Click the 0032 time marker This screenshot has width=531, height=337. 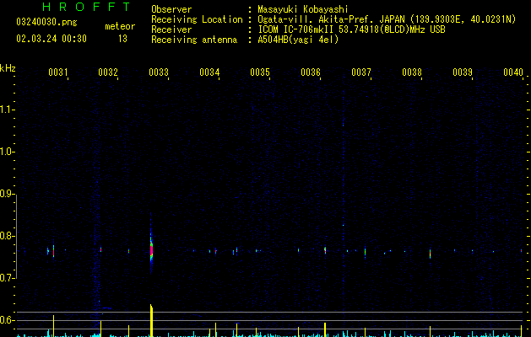[108, 72]
